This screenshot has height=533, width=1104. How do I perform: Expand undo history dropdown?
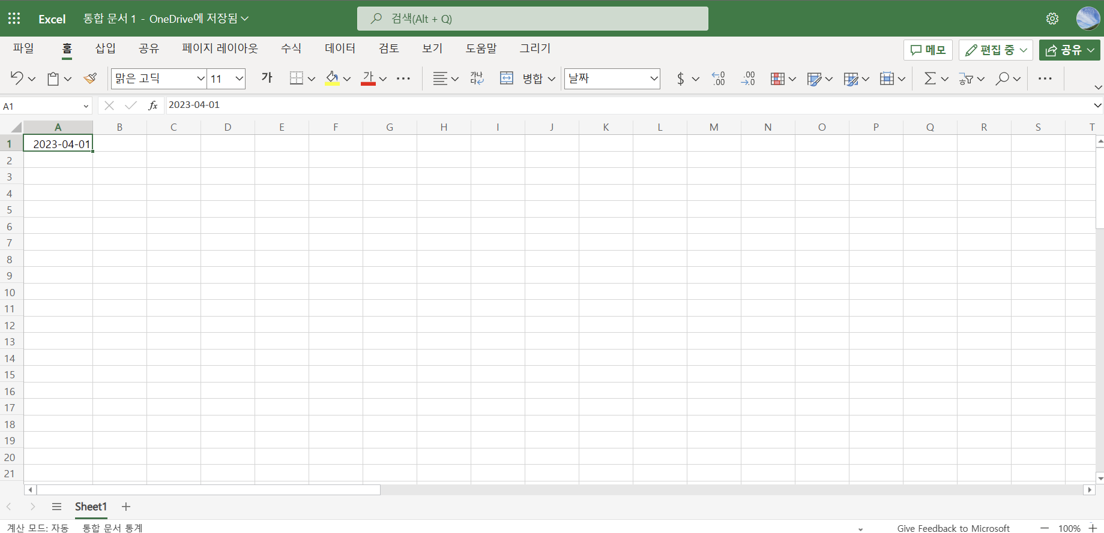pyautogui.click(x=32, y=79)
